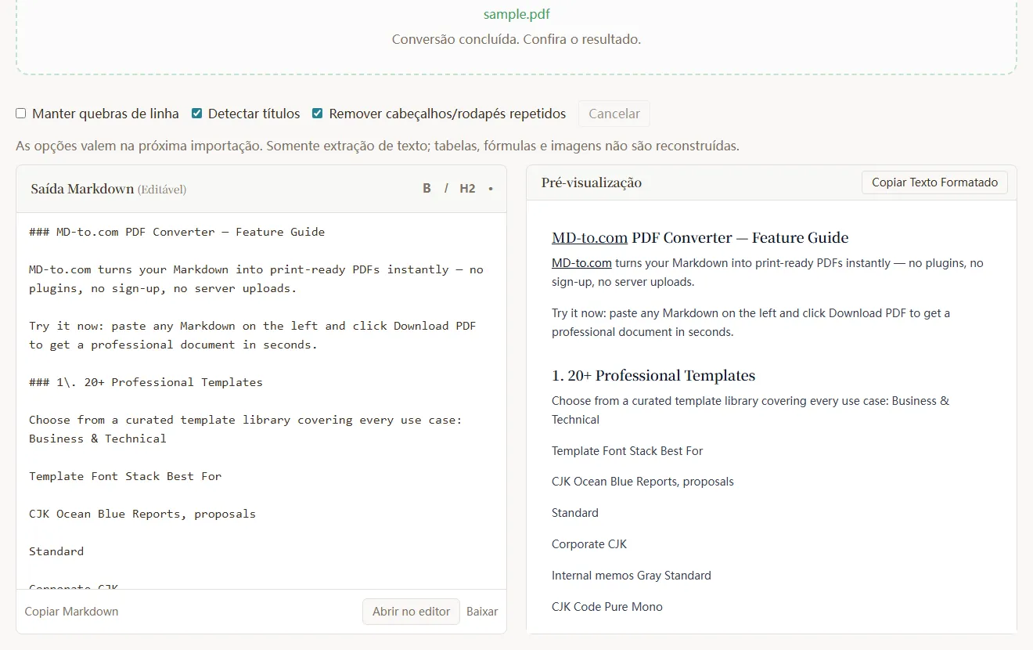1033x650 pixels.
Task: Click the '(Editável)' label
Action: [x=162, y=190]
